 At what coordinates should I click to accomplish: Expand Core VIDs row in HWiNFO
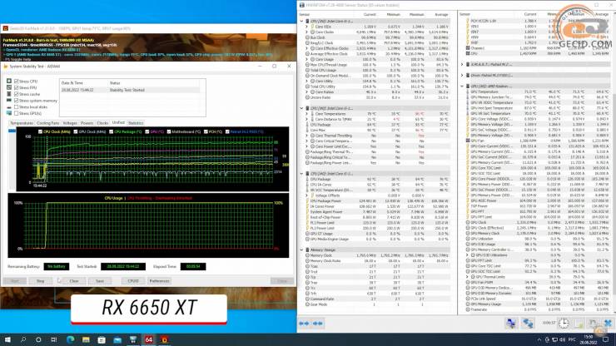[x=307, y=27]
